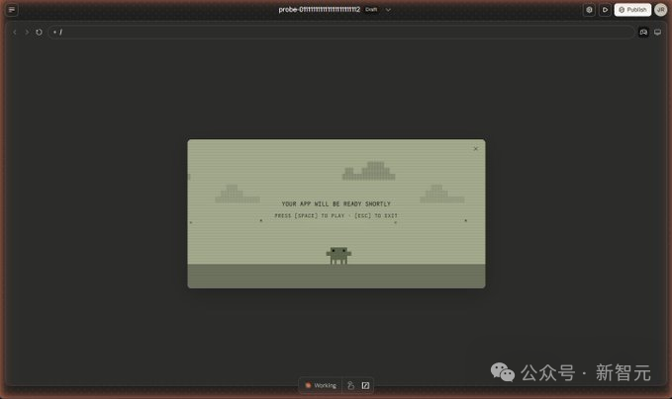Switch to desktop screen view icon
Image resolution: width=672 pixels, height=399 pixels.
(657, 32)
